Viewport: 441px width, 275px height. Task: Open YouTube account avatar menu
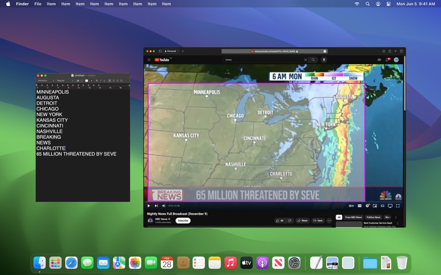(396, 59)
